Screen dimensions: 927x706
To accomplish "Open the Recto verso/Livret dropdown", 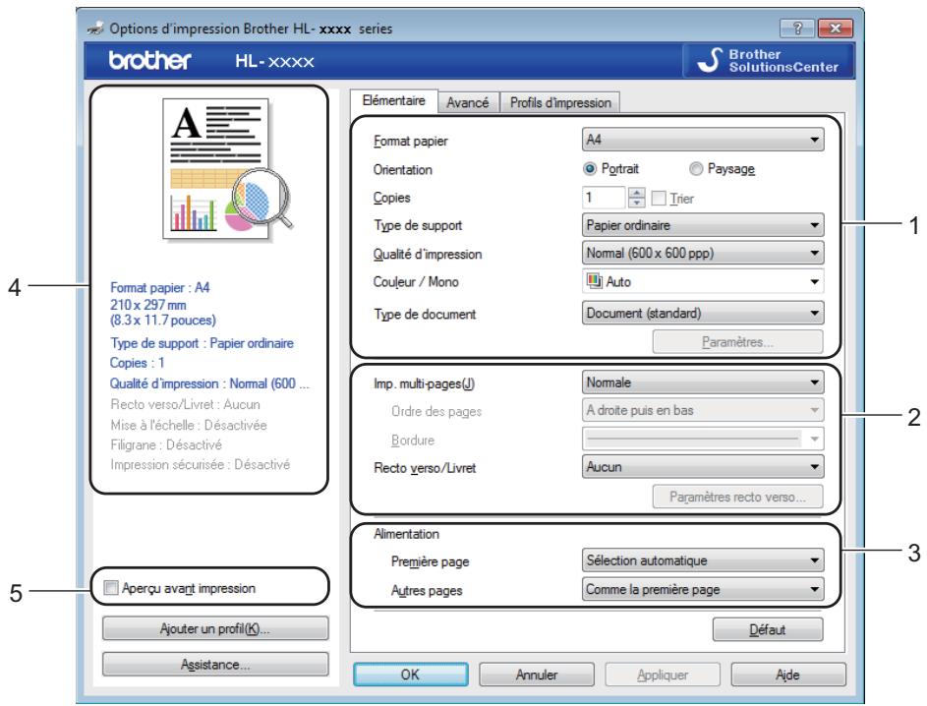I will pyautogui.click(x=702, y=466).
